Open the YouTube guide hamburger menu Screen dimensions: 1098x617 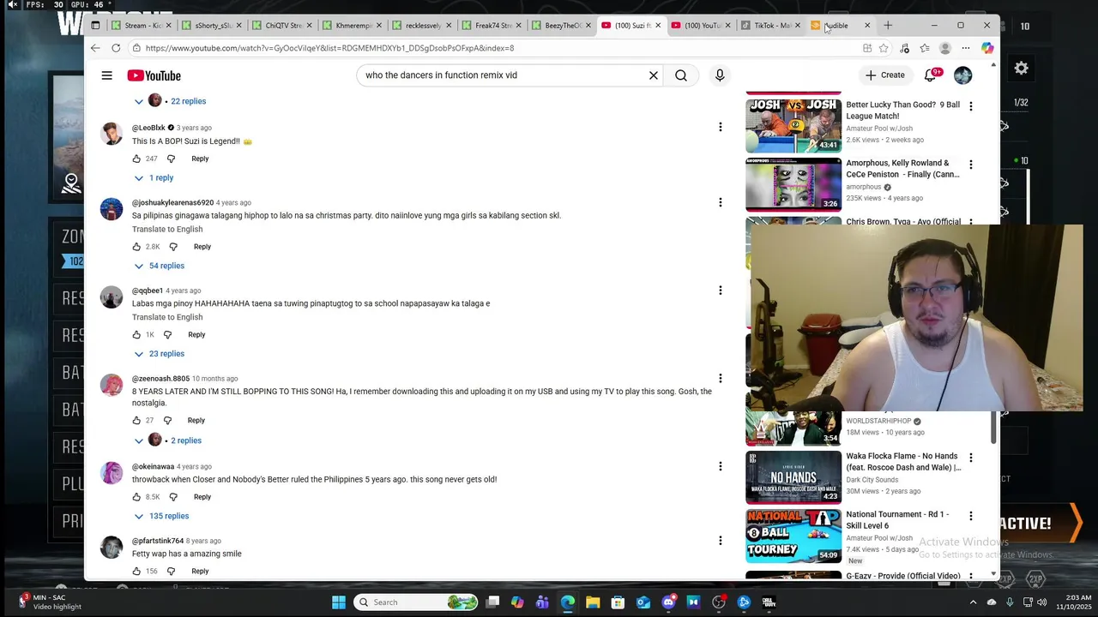[x=107, y=75]
